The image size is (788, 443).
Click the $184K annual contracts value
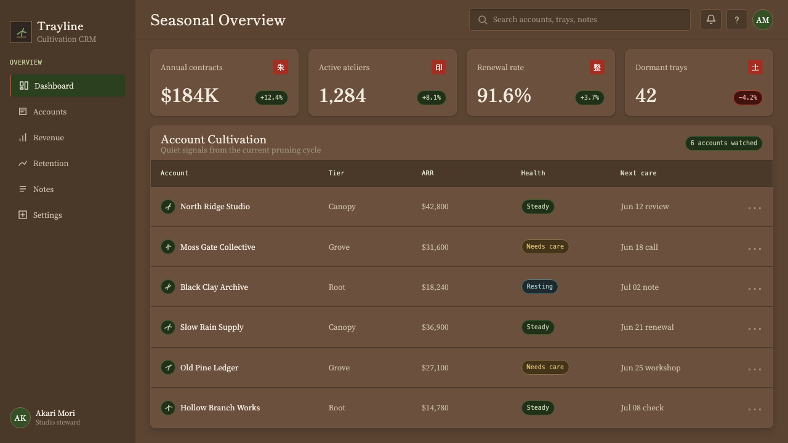[x=190, y=95]
